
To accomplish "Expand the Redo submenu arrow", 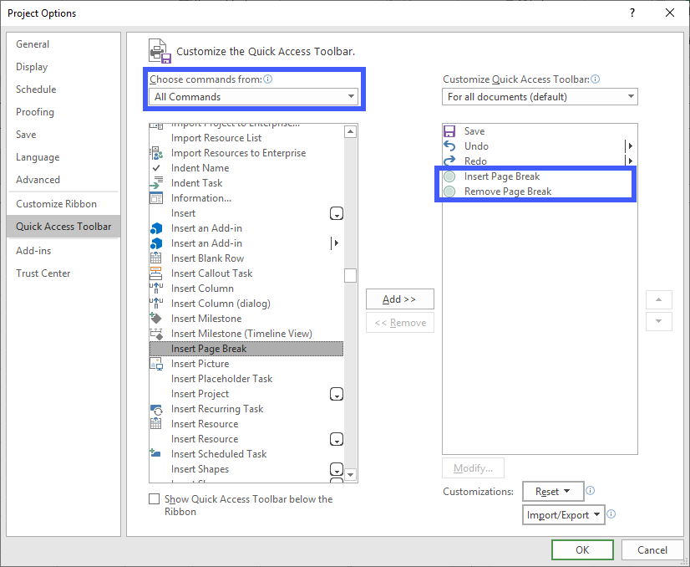I will pyautogui.click(x=630, y=161).
